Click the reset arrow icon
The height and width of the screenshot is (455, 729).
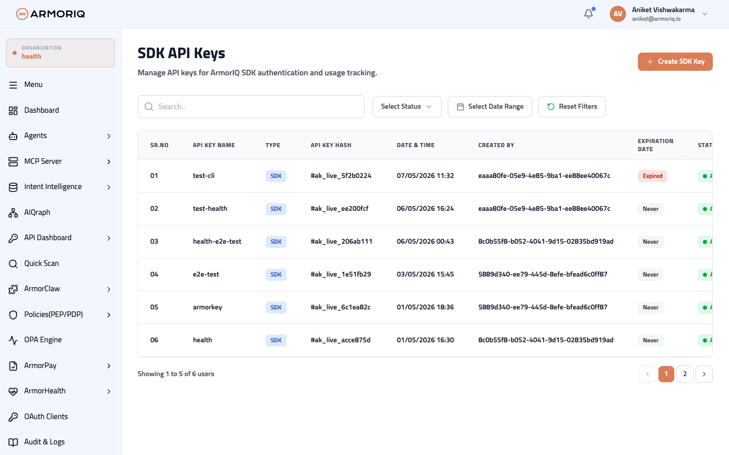click(551, 107)
